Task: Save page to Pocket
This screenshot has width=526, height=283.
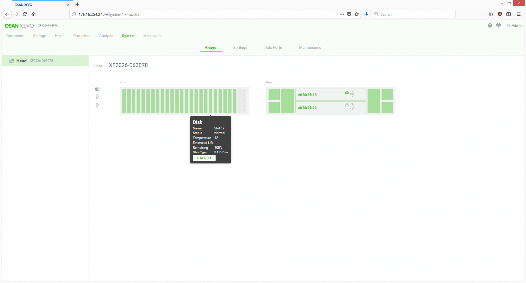Action: (349, 14)
